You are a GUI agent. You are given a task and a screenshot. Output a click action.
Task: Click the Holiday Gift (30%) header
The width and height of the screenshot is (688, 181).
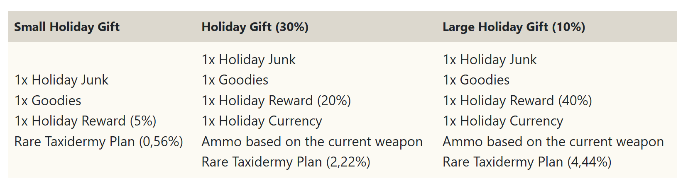pyautogui.click(x=255, y=27)
